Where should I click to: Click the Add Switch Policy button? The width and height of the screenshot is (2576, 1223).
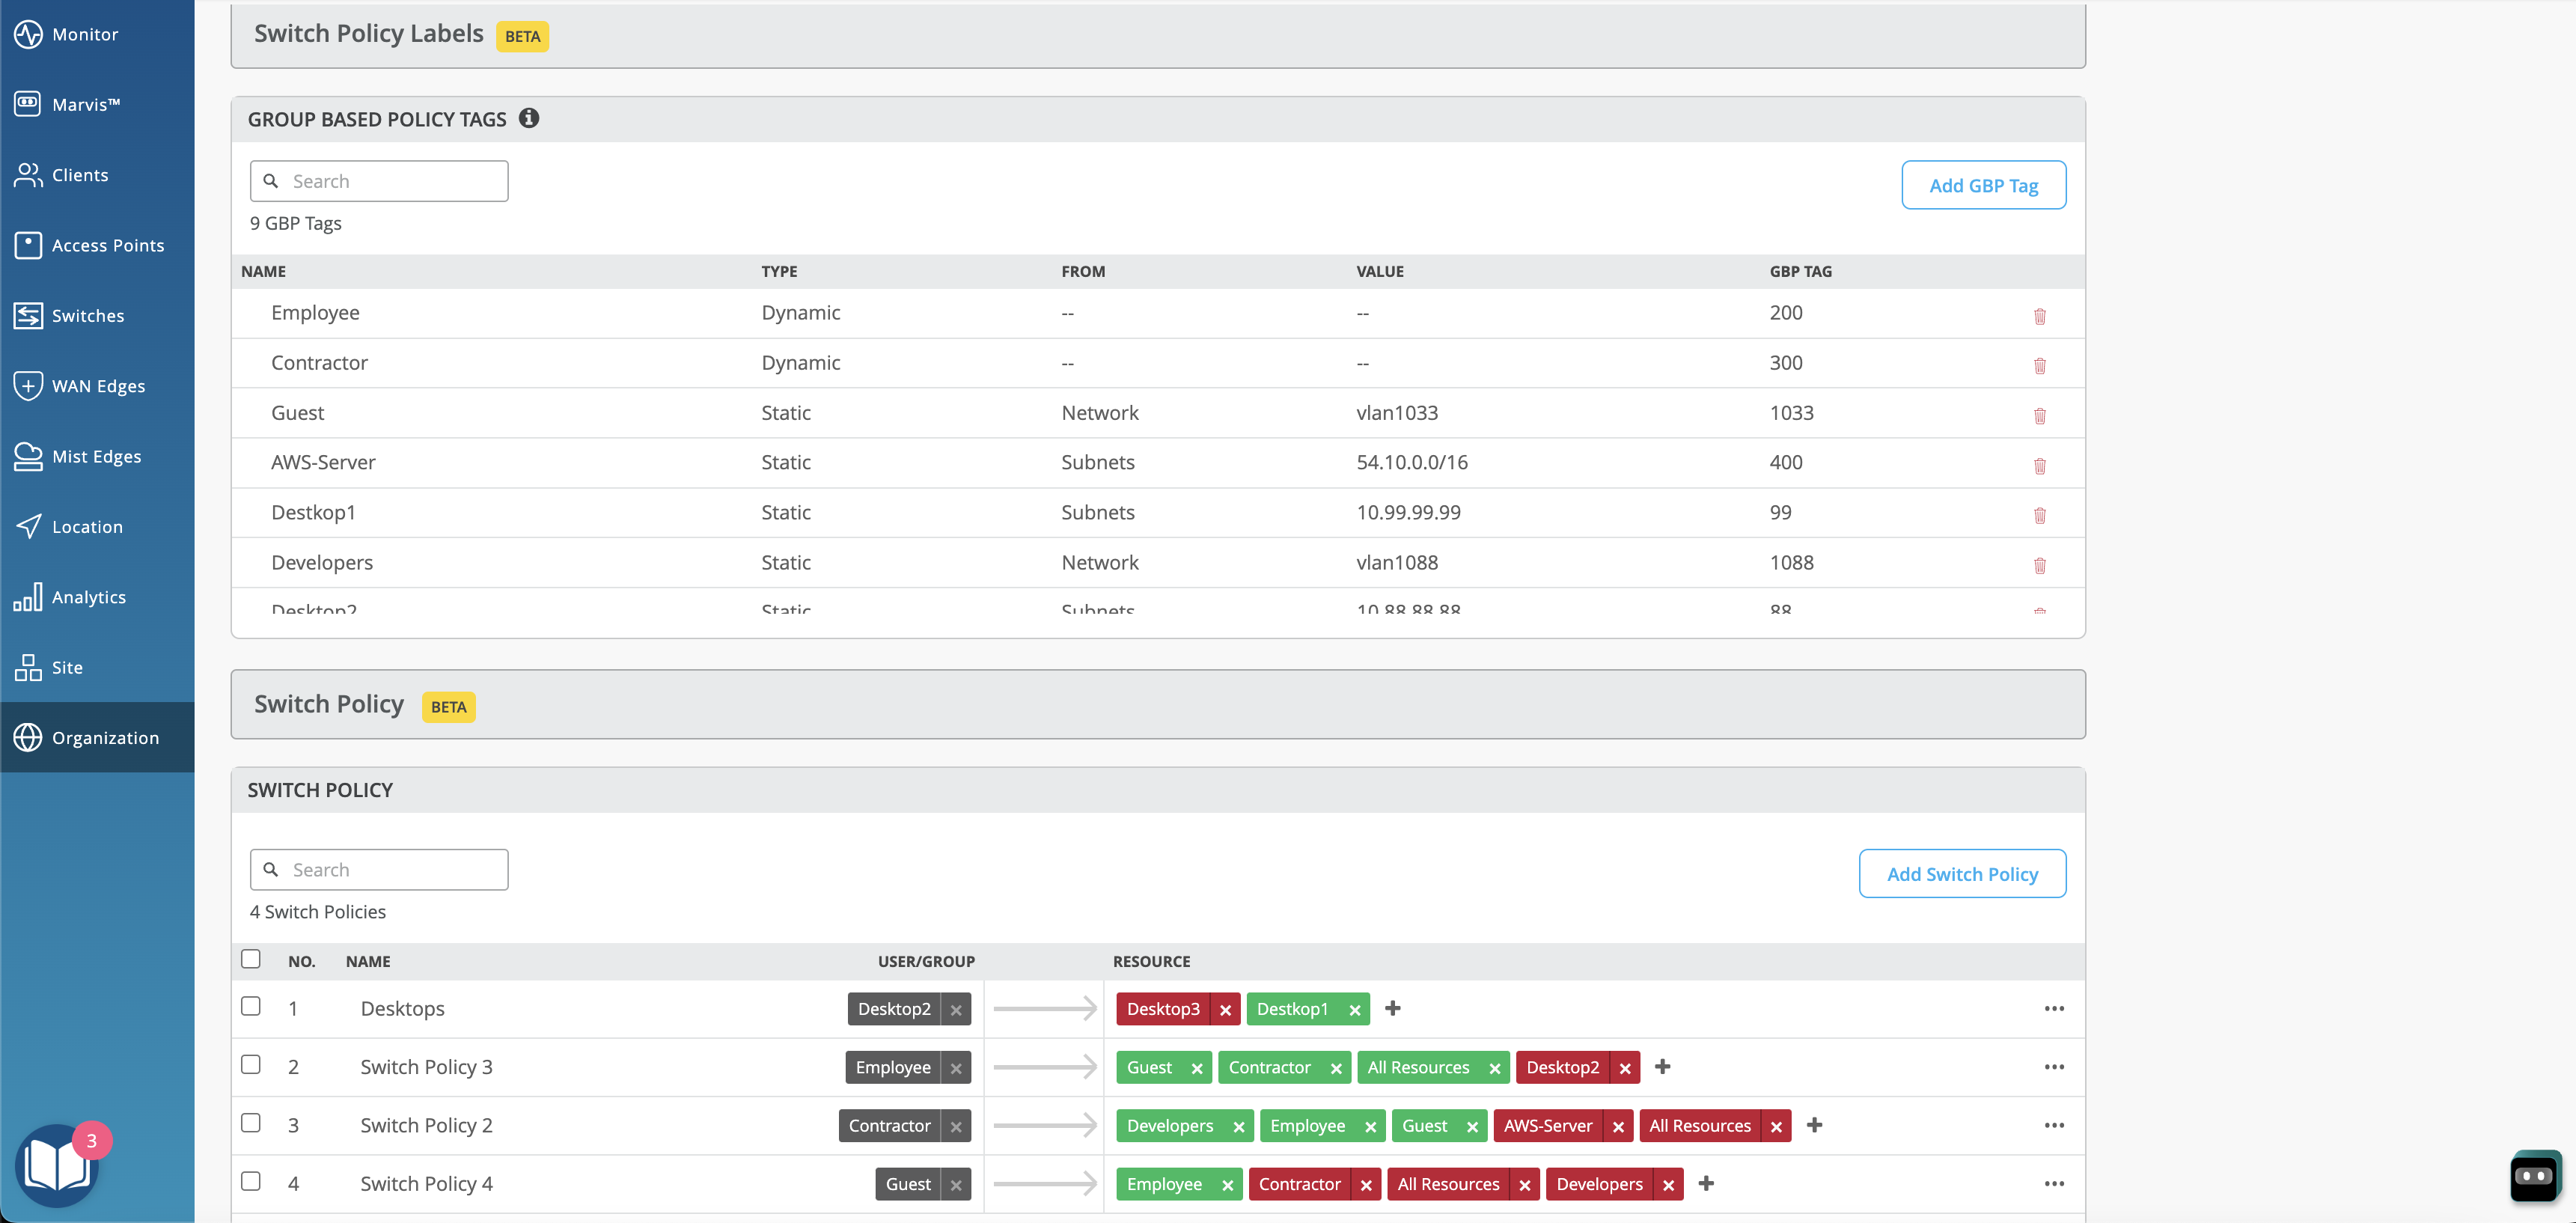pos(1962,874)
